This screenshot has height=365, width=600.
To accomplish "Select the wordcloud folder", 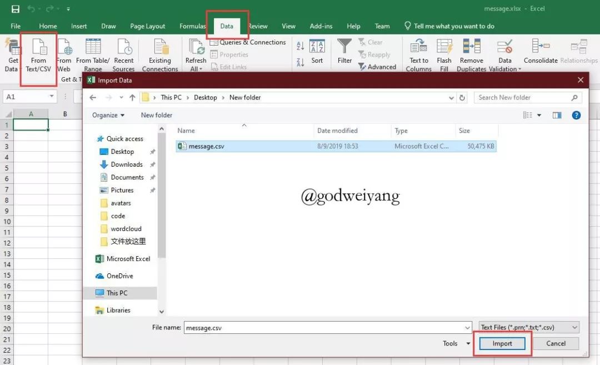I will tap(126, 229).
